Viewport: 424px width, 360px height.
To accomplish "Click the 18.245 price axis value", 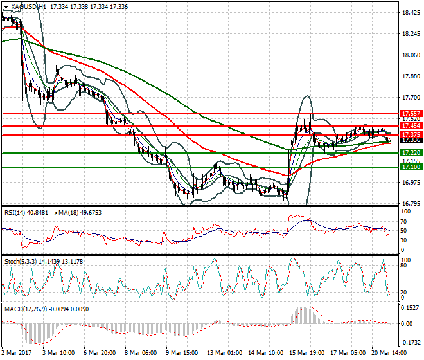I will (411, 34).
